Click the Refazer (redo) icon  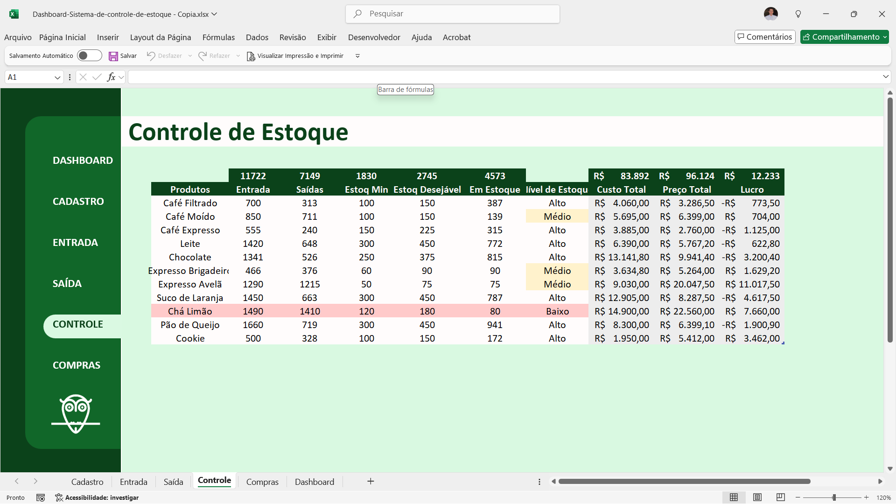tap(203, 56)
